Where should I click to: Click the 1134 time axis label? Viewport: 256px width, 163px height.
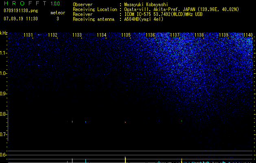pyautogui.click(x=102, y=35)
